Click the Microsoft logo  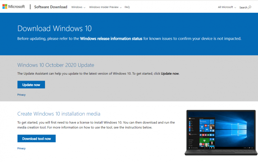pos(13,7)
